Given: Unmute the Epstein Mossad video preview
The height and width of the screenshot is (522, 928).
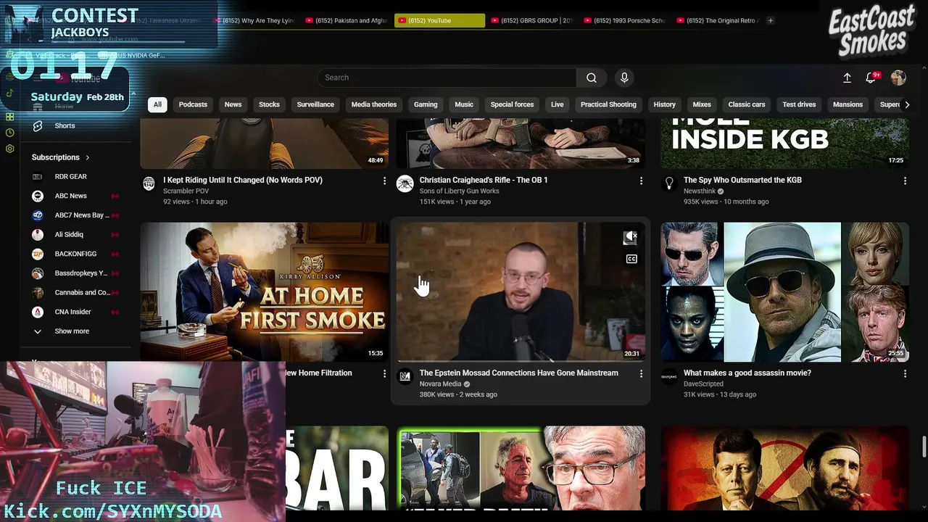Looking at the screenshot, I should click(631, 236).
